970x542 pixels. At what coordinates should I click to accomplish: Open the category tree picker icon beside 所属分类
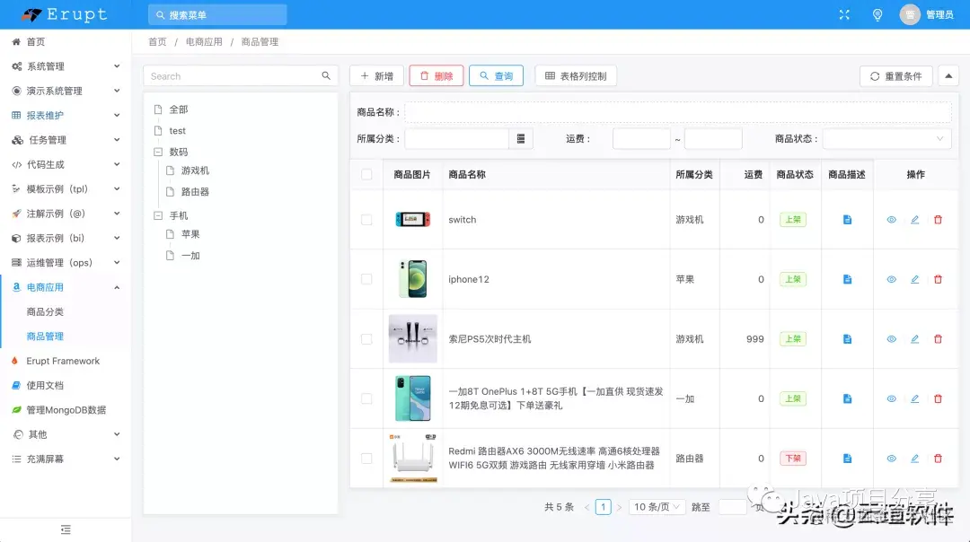tap(522, 138)
